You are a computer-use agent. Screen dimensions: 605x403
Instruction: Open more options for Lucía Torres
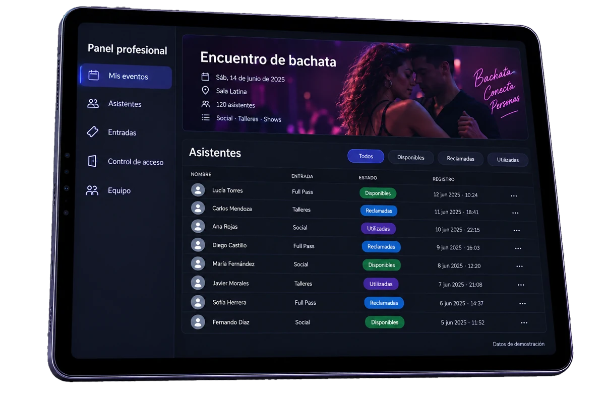514,196
